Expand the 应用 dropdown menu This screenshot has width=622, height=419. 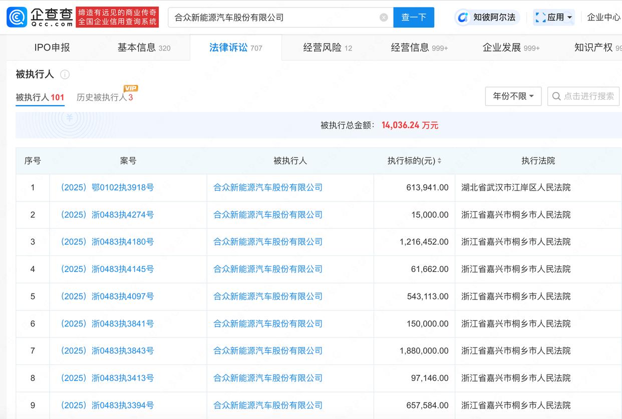[x=569, y=17]
